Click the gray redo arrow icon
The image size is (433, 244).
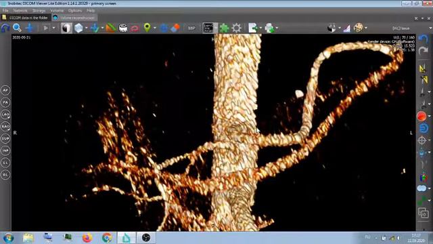(422, 51)
